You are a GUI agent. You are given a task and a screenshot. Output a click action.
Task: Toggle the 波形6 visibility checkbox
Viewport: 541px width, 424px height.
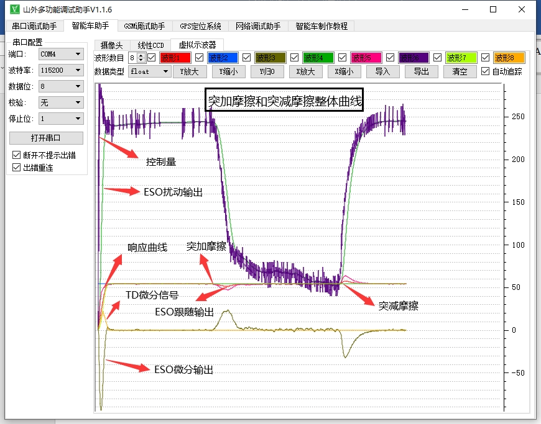[390, 58]
